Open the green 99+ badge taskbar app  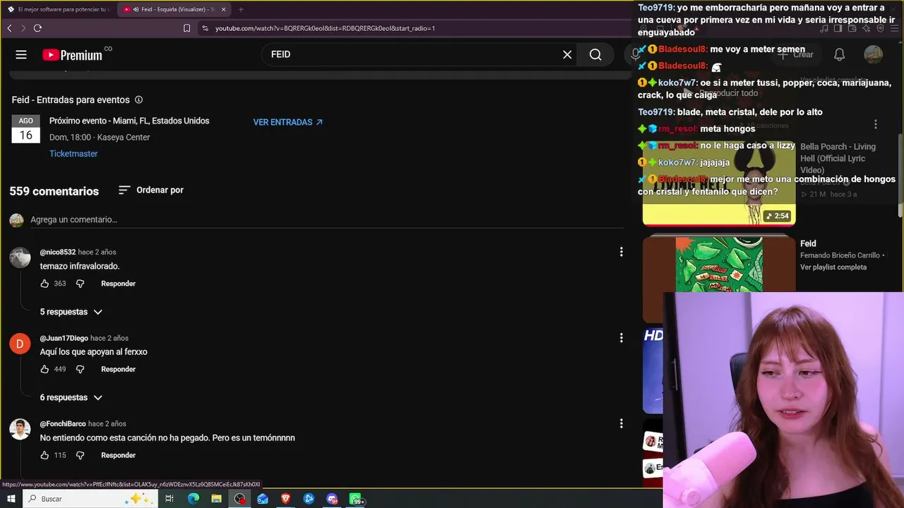(x=356, y=499)
